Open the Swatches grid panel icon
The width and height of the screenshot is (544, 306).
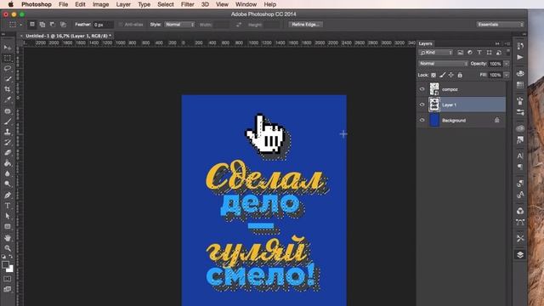coord(519,85)
